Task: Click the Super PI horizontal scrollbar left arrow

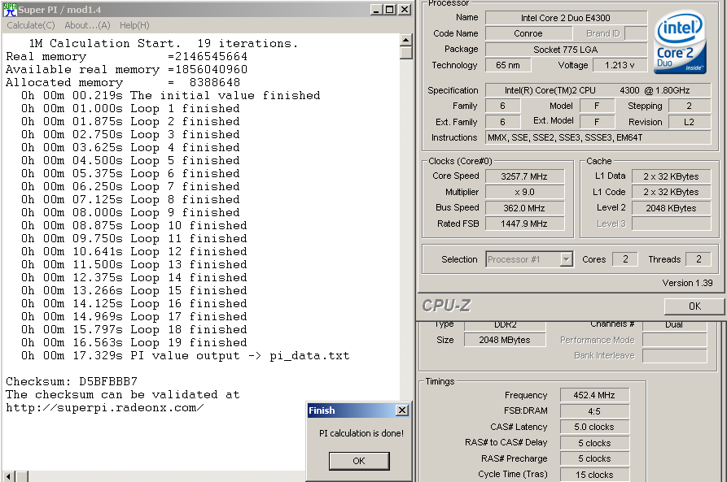Action: [8, 476]
